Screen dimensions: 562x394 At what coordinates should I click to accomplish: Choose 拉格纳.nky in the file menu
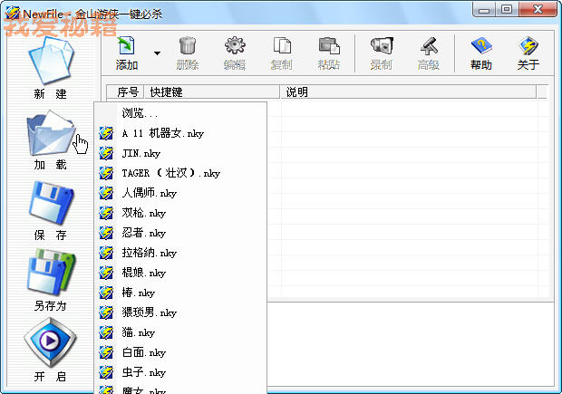[149, 253]
